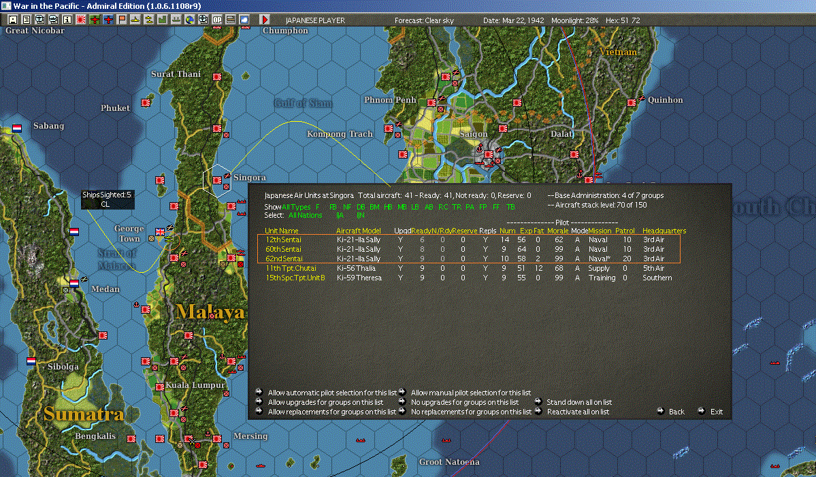Click the Dutch flag icon near Sibolga
816x477 pixels.
click(x=31, y=361)
